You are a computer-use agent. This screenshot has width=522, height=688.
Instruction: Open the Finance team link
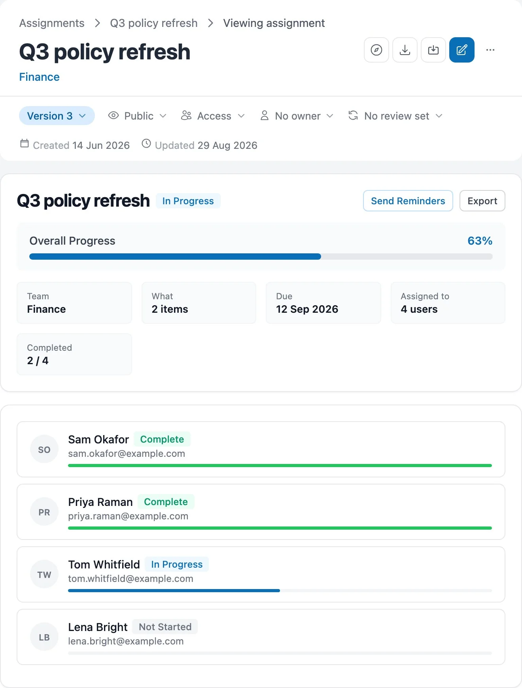point(40,77)
